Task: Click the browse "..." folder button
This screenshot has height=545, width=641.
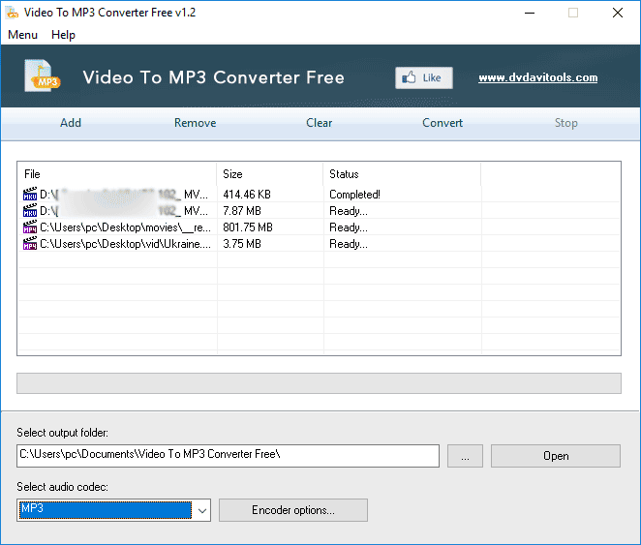Action: click(465, 456)
